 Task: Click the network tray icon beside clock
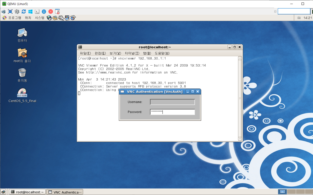pyautogui.click(x=299, y=18)
